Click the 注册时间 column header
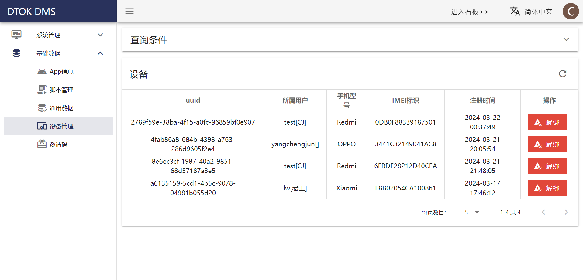 click(x=482, y=100)
